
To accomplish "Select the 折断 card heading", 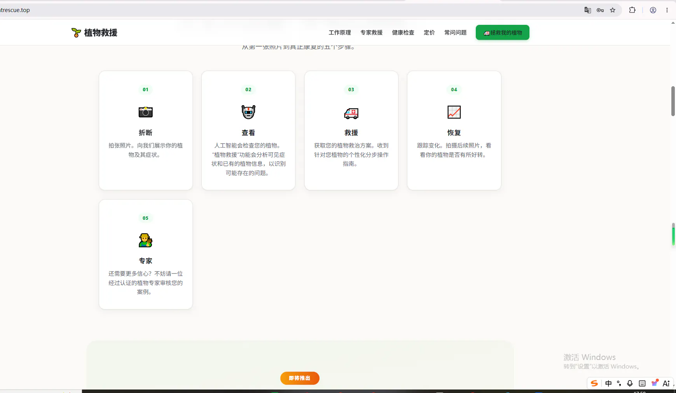I will coord(146,133).
